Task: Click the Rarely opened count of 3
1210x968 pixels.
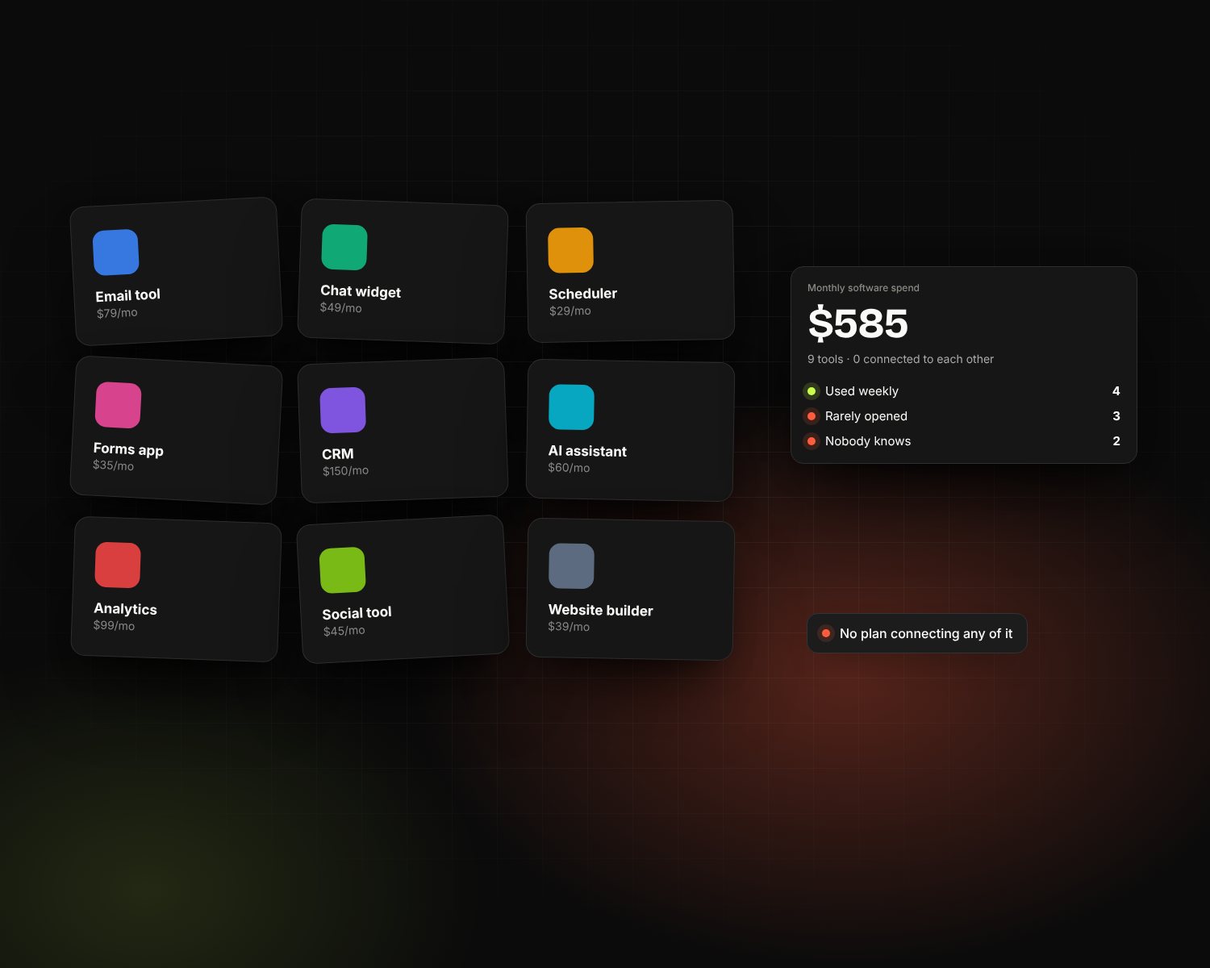Action: click(1116, 416)
